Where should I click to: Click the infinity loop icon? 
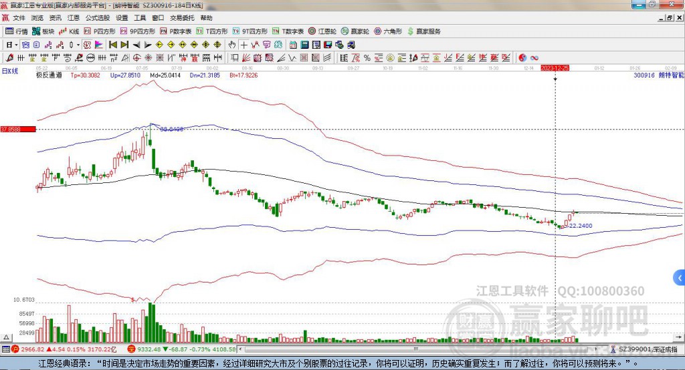pyautogui.click(x=534, y=57)
